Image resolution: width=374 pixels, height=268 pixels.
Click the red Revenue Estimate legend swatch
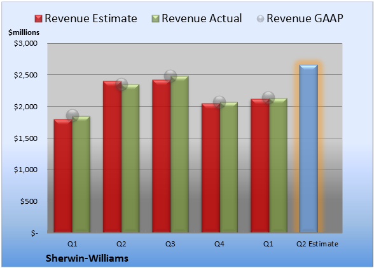pyautogui.click(x=38, y=18)
